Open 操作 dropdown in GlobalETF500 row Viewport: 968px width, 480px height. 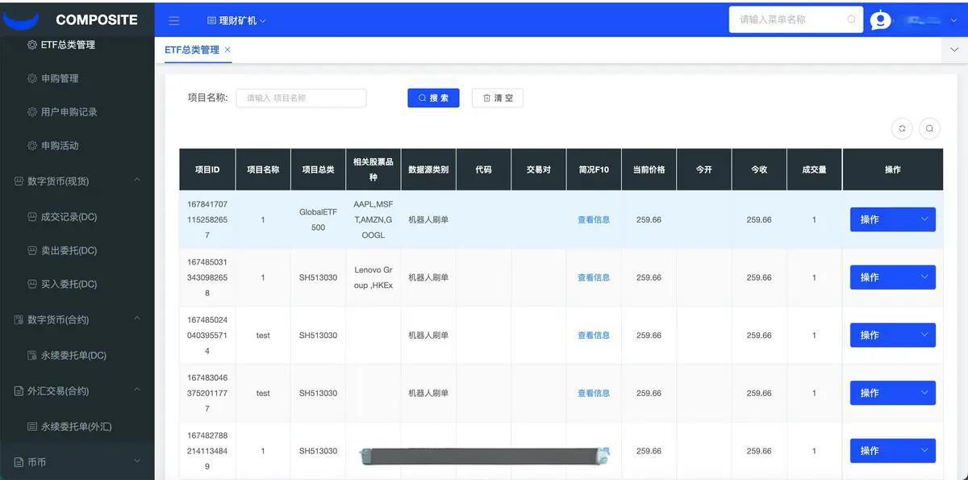893,219
